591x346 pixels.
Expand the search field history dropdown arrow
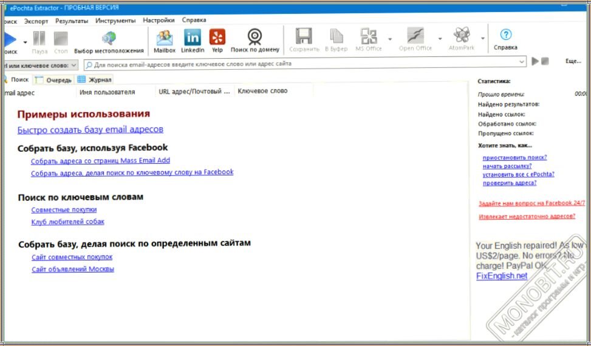[x=522, y=62]
